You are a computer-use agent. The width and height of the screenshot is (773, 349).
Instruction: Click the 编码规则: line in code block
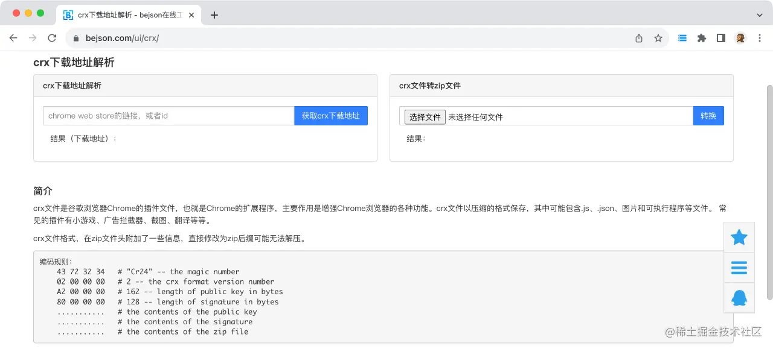tap(56, 262)
